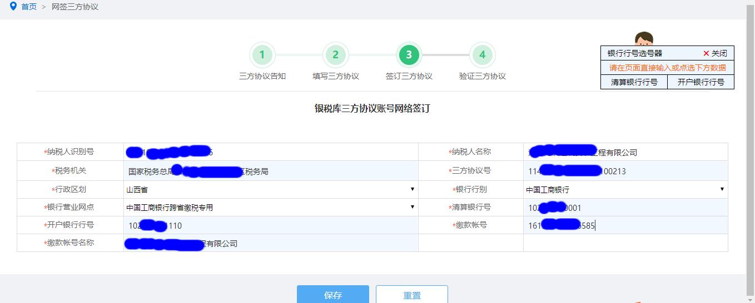755x303 pixels.
Task: Click the location pin icon in breadcrumb
Action: (x=13, y=7)
